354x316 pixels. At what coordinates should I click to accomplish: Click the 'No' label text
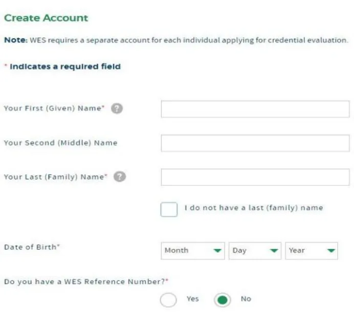(246, 299)
